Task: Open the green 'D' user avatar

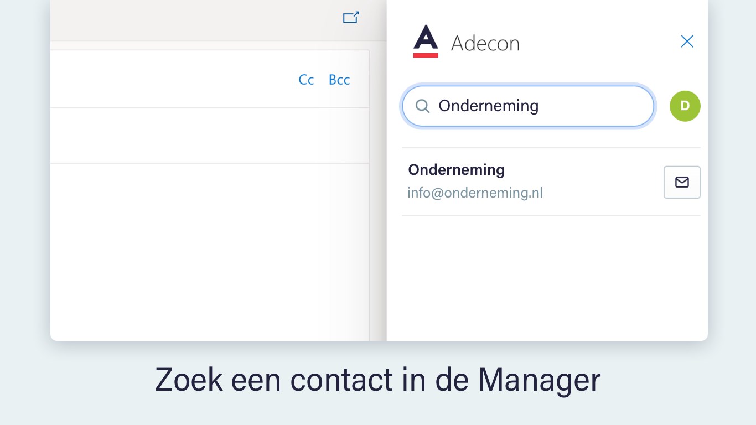Action: click(x=685, y=106)
